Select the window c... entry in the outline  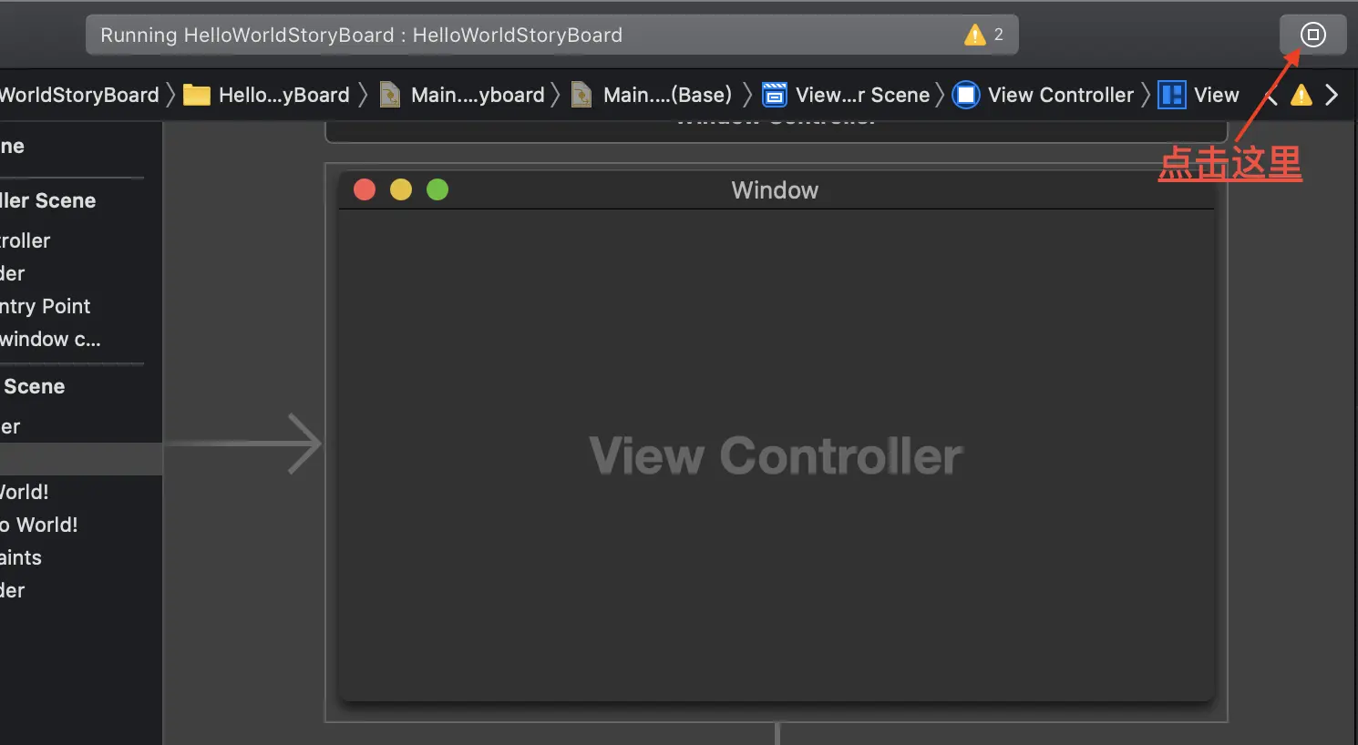[x=49, y=339]
